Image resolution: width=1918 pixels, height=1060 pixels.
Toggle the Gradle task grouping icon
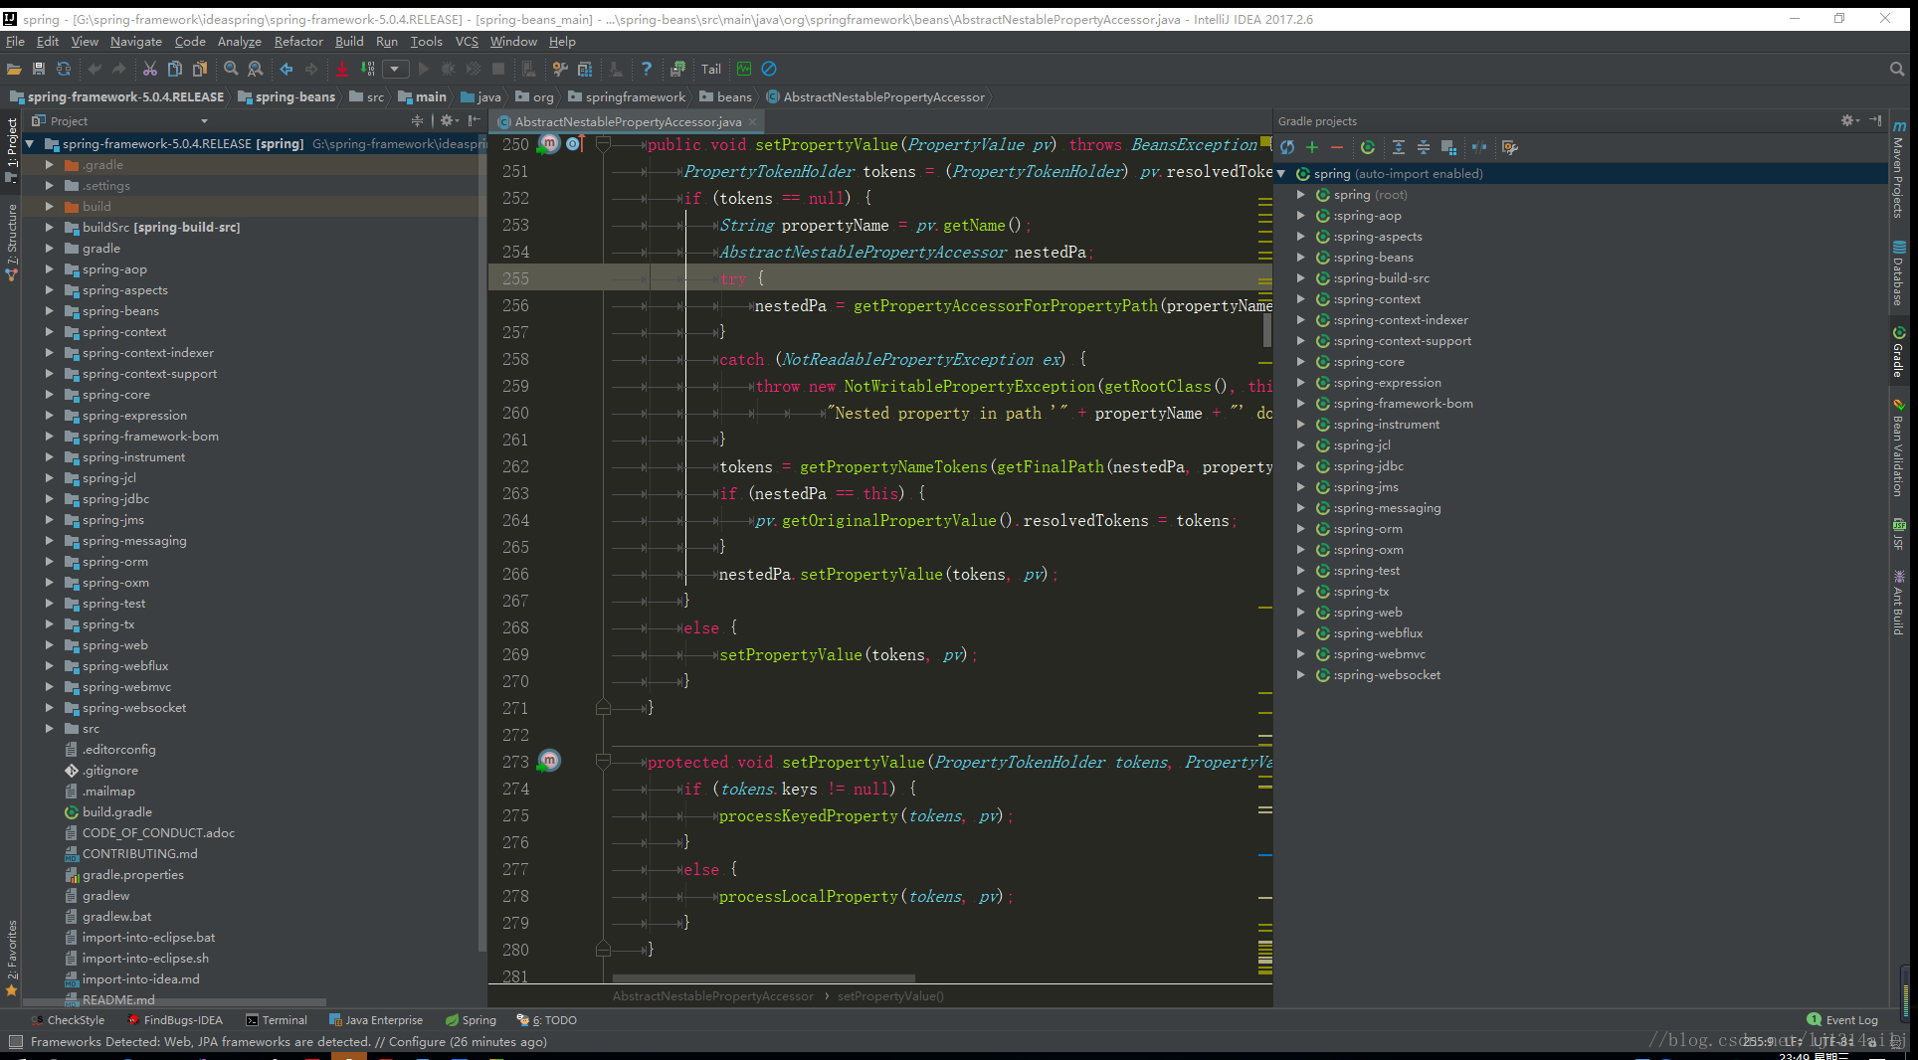[x=1448, y=147]
